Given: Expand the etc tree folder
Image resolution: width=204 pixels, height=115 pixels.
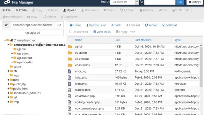Looking at the screenshot, I should [x=8, y=71].
